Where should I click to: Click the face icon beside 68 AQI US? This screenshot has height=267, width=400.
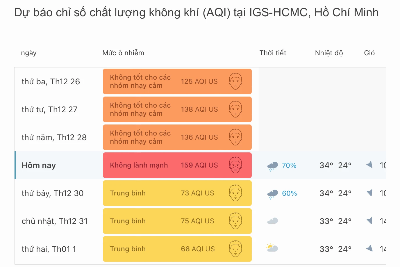236,249
